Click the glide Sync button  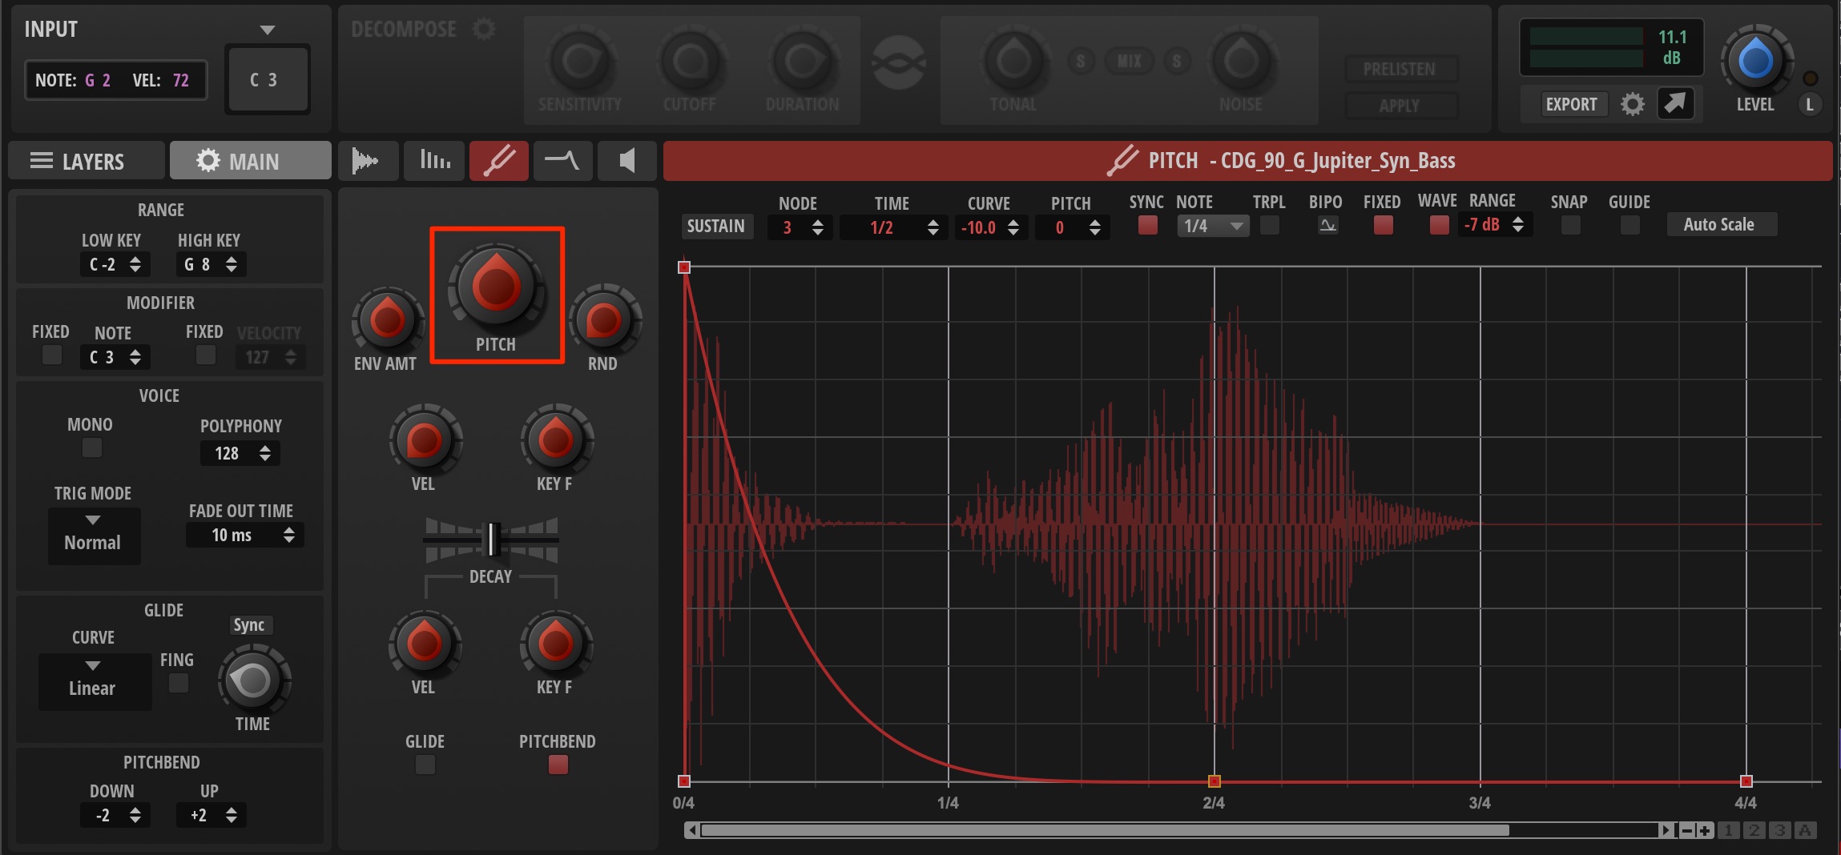click(x=249, y=625)
